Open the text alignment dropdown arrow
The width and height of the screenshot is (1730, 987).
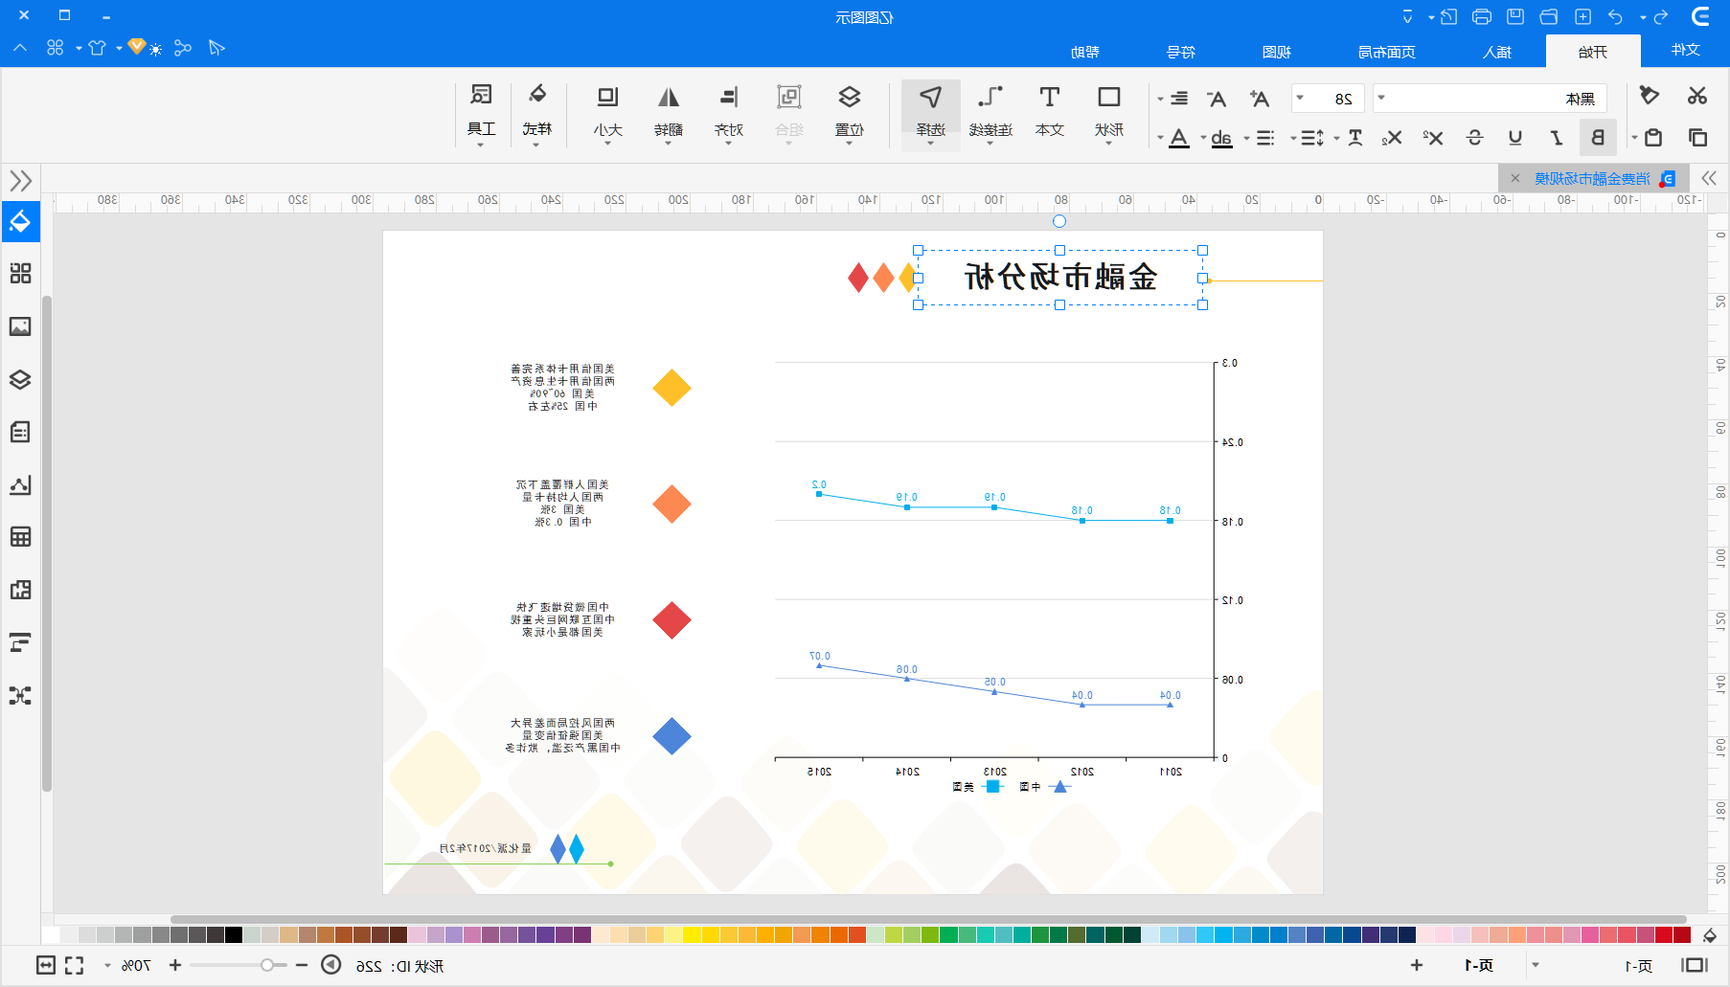coord(1160,99)
